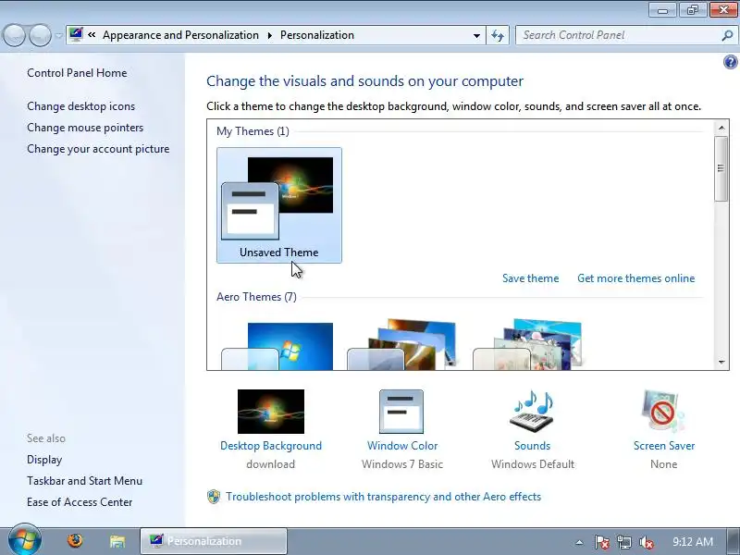Viewport: 740px width, 555px height.
Task: Click the Show desktop strip on the taskbar
Action: [x=734, y=541]
